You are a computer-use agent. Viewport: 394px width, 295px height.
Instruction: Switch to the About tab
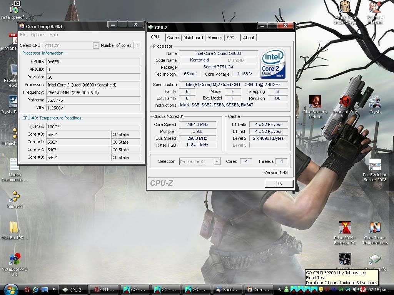coord(249,38)
